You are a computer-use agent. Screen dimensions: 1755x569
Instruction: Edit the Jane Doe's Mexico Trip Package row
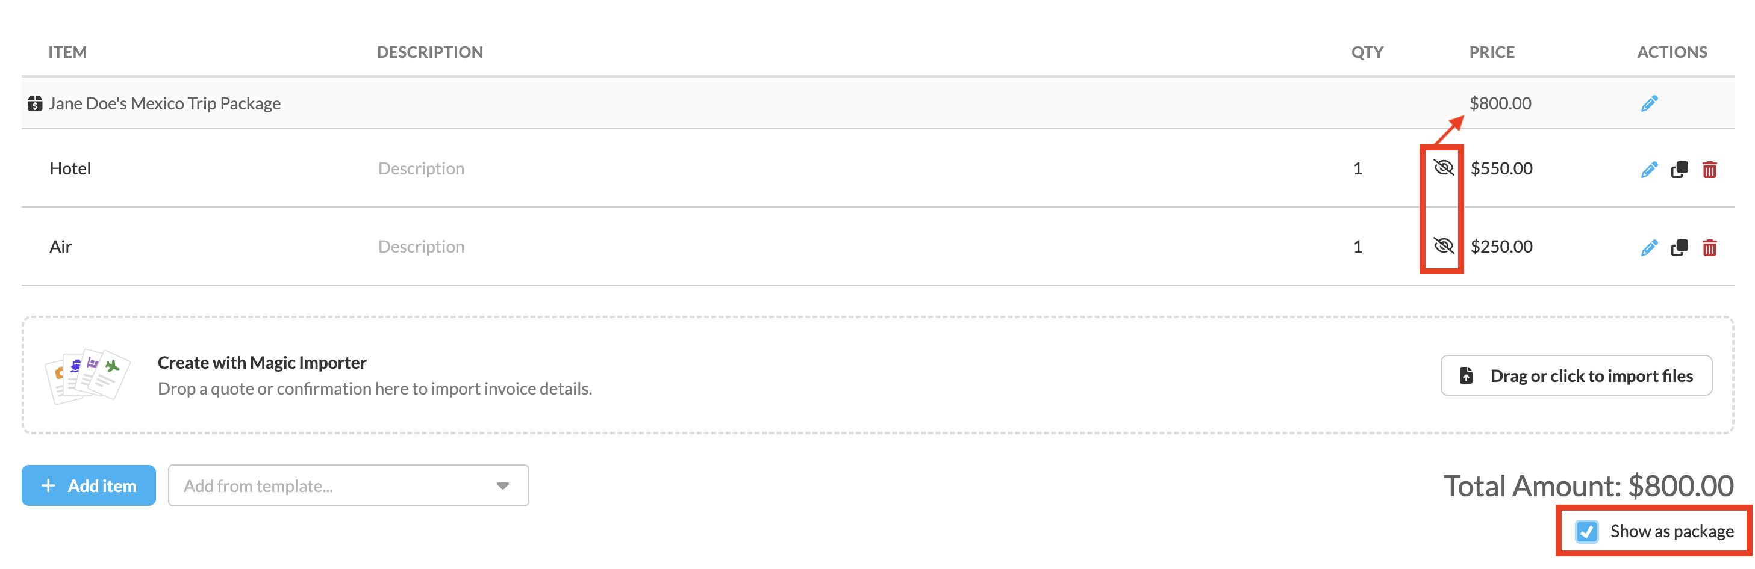coord(1649,103)
